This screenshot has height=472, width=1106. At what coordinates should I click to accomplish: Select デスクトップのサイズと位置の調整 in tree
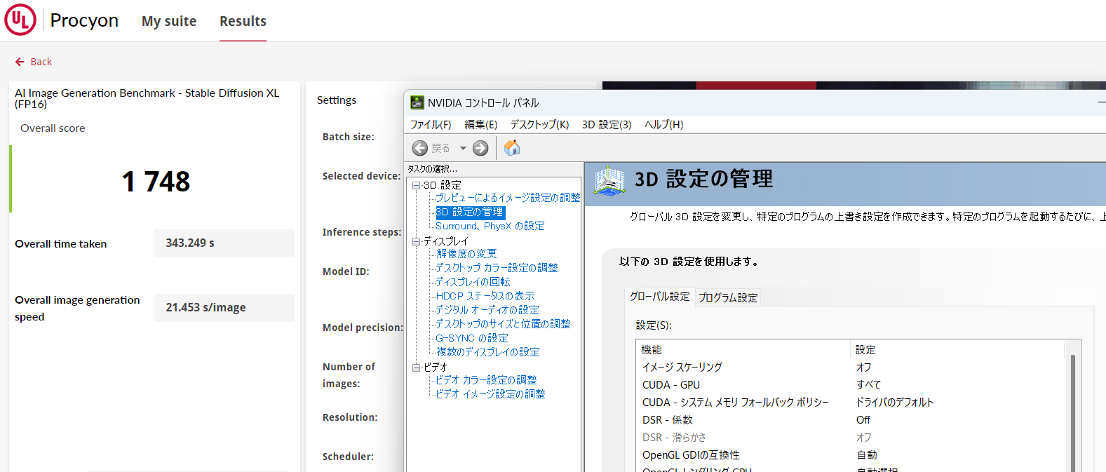click(503, 324)
